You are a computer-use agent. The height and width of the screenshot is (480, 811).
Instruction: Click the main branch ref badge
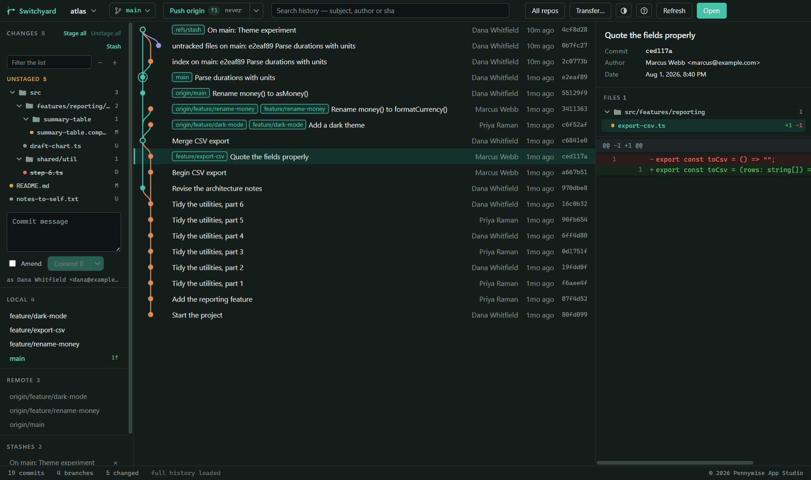click(x=182, y=77)
